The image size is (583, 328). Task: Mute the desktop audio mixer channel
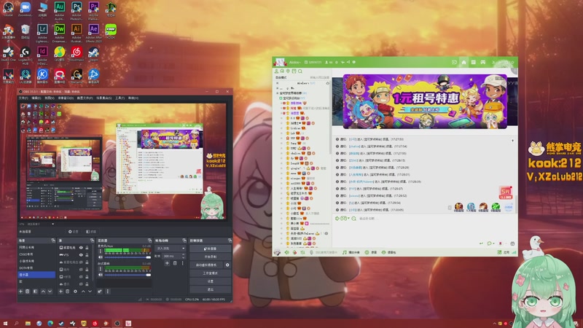[101, 275]
